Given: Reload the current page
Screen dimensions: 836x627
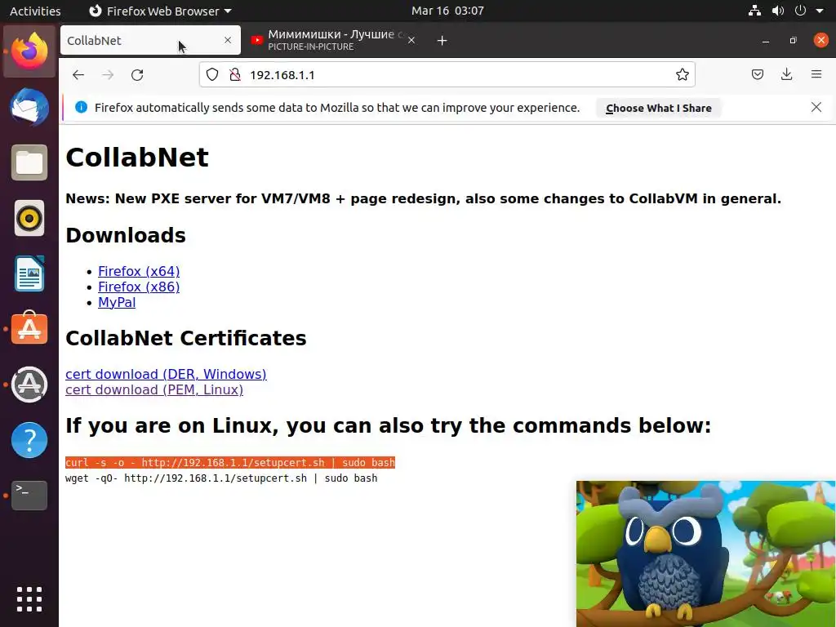Looking at the screenshot, I should coord(137,75).
